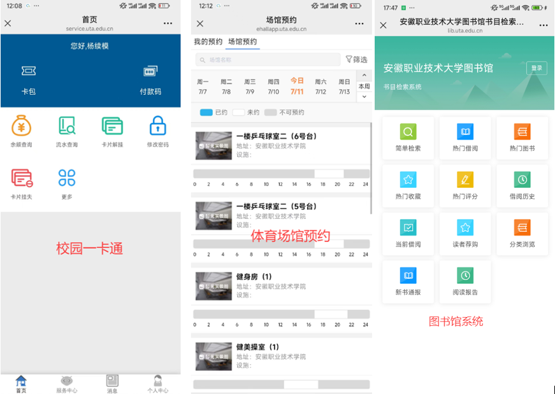Click the venue list vertical scrollbar
Image resolution: width=555 pixels, height=394 pixels.
click(x=371, y=168)
